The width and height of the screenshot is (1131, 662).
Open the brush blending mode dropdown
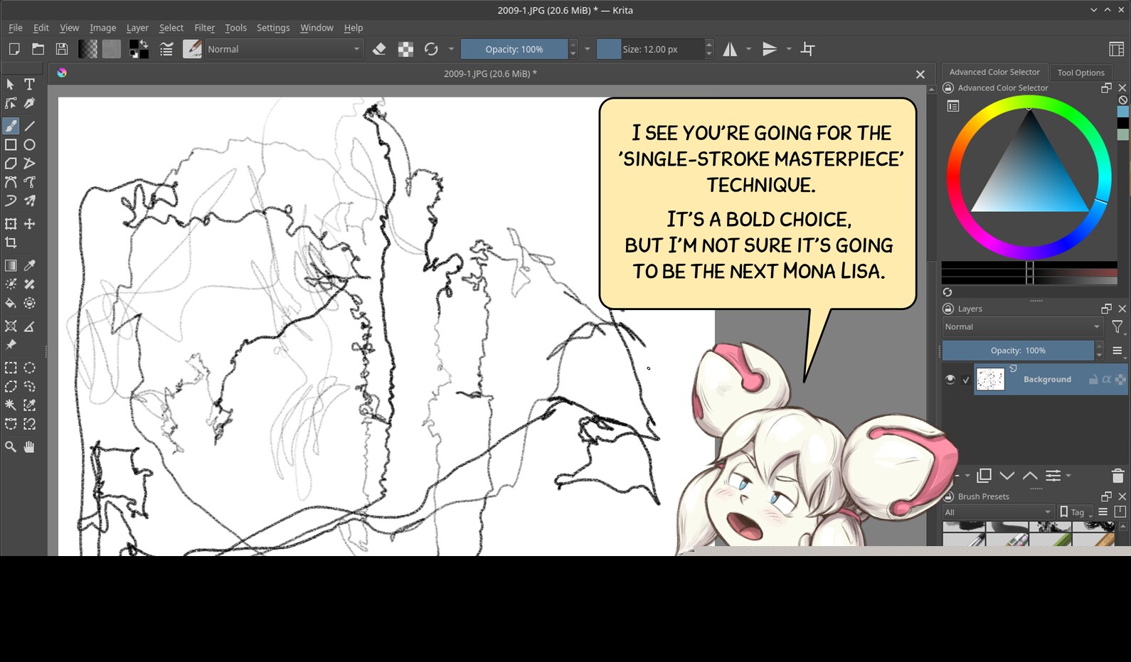pyautogui.click(x=284, y=49)
